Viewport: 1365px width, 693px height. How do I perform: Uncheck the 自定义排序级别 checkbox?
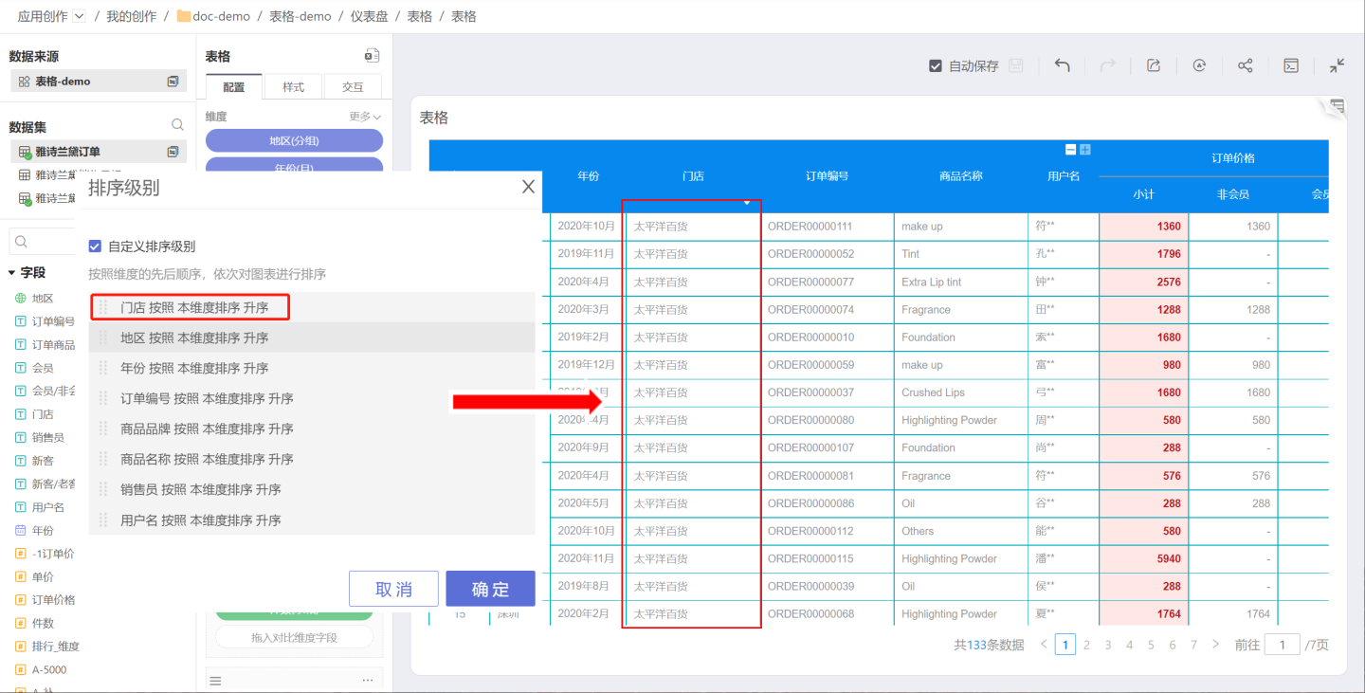[x=95, y=246]
